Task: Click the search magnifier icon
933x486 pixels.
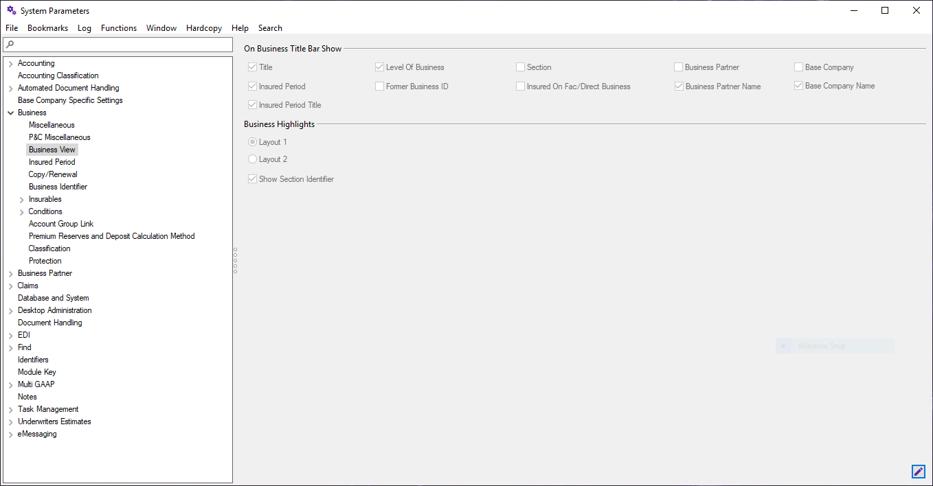Action: [10, 45]
